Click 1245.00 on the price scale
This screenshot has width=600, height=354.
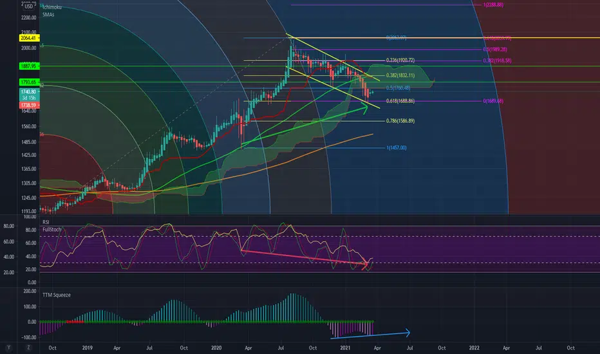click(29, 198)
